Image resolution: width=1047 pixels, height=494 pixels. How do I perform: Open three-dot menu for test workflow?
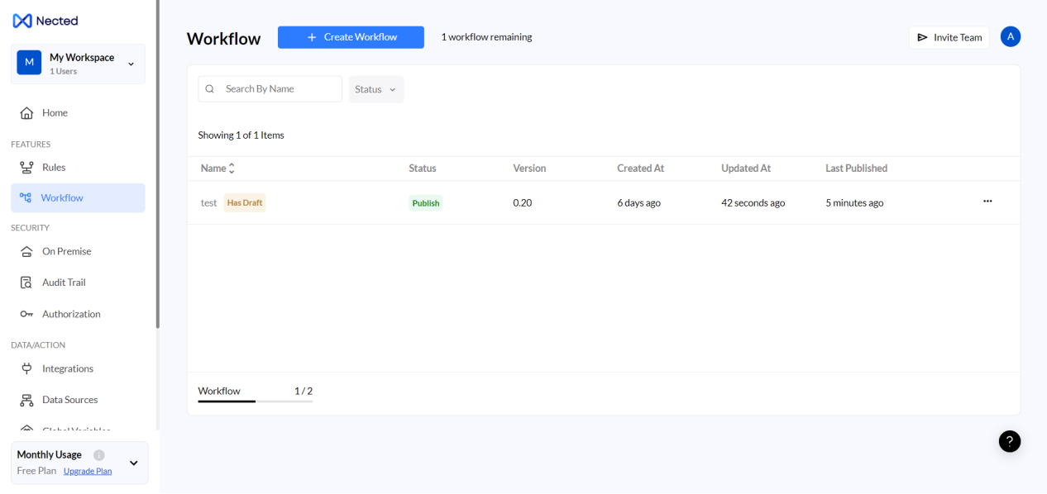(987, 202)
